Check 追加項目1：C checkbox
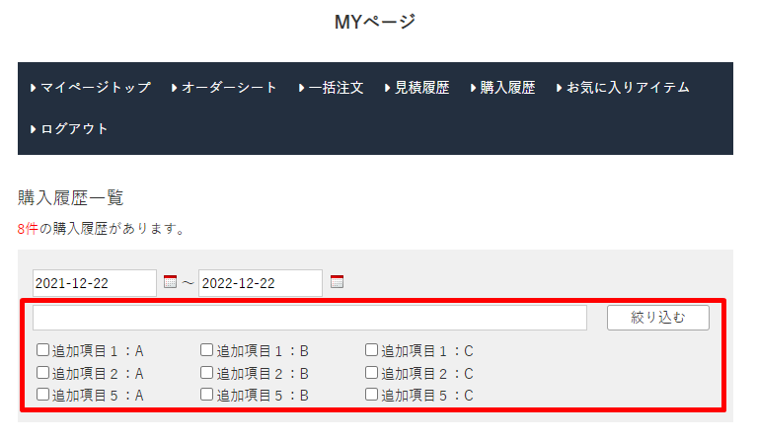757x440 pixels. [371, 350]
